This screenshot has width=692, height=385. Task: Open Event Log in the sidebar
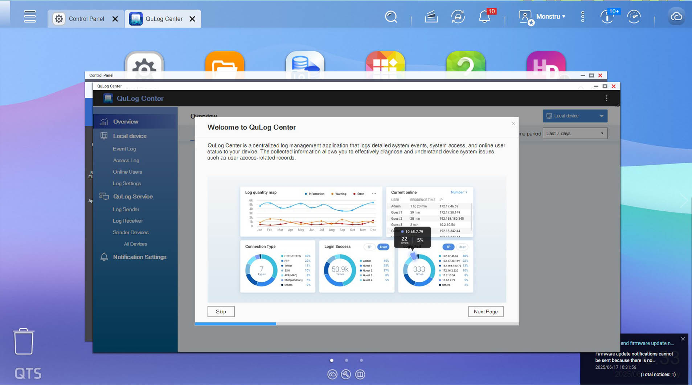124,149
